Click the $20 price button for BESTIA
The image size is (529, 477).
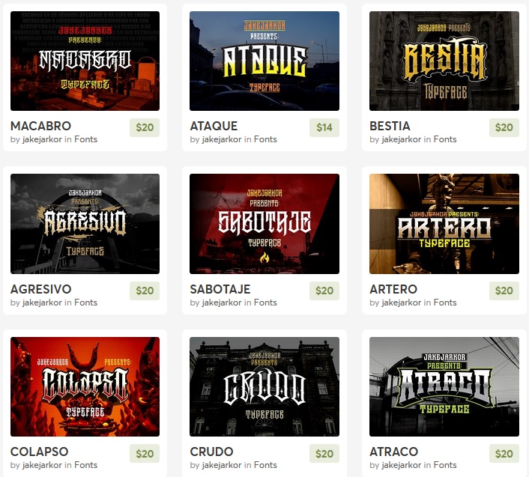coord(504,127)
